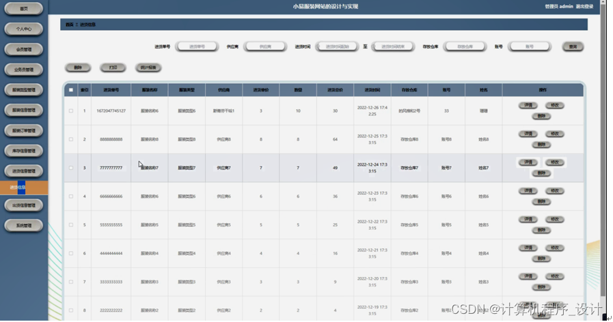Image resolution: width=613 pixels, height=322 pixels.
Task: Click the order number cell 1672047745127
Action: [x=111, y=111]
